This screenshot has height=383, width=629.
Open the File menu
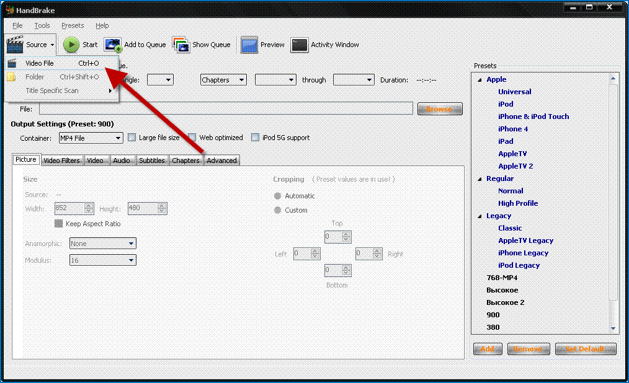click(x=17, y=25)
